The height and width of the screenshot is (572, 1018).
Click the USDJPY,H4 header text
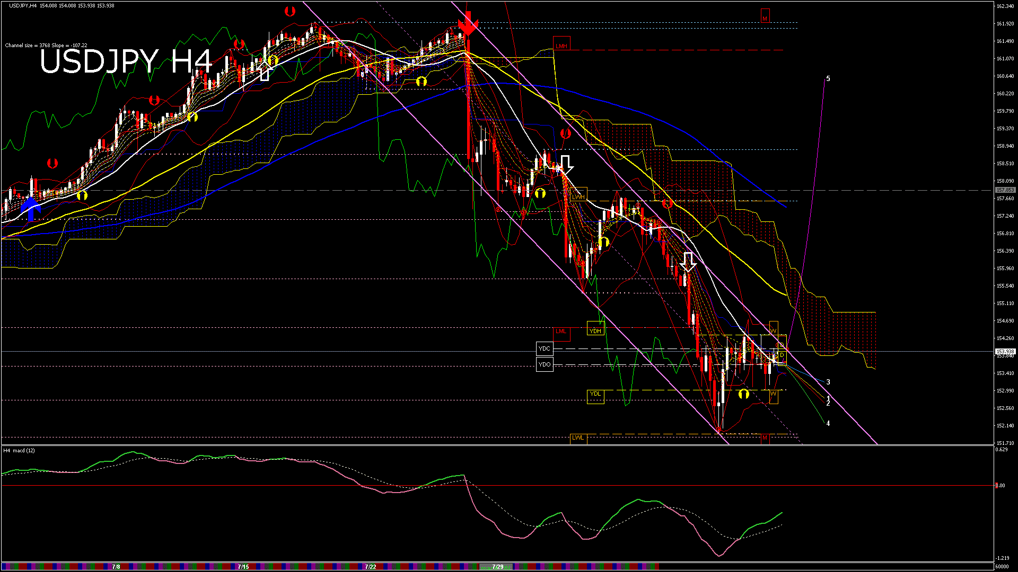23,5
